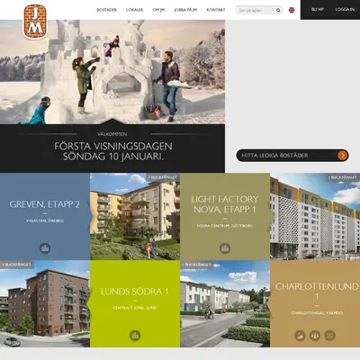
Task: Open the townhouse street image
Action: (x=225, y=303)
